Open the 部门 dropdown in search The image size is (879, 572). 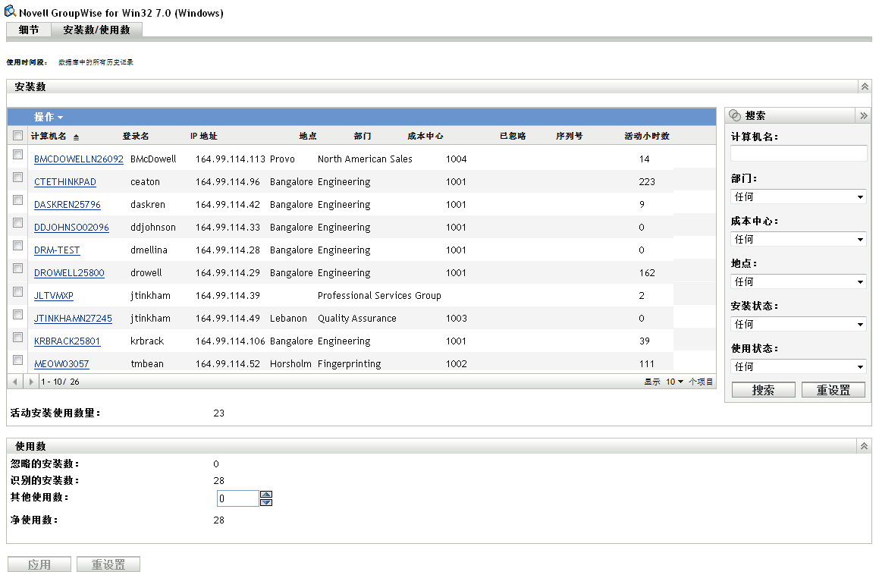(x=799, y=196)
